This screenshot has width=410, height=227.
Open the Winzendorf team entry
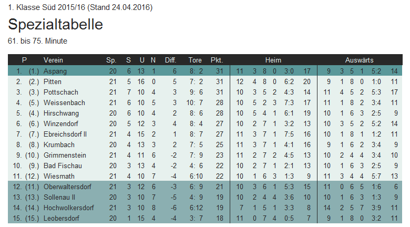(61, 123)
